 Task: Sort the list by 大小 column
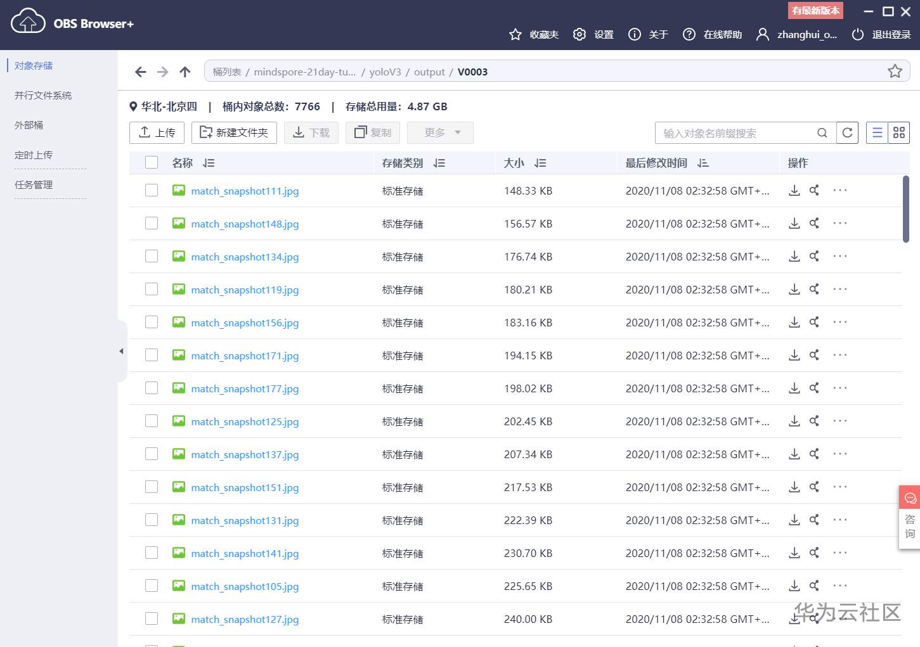click(540, 163)
